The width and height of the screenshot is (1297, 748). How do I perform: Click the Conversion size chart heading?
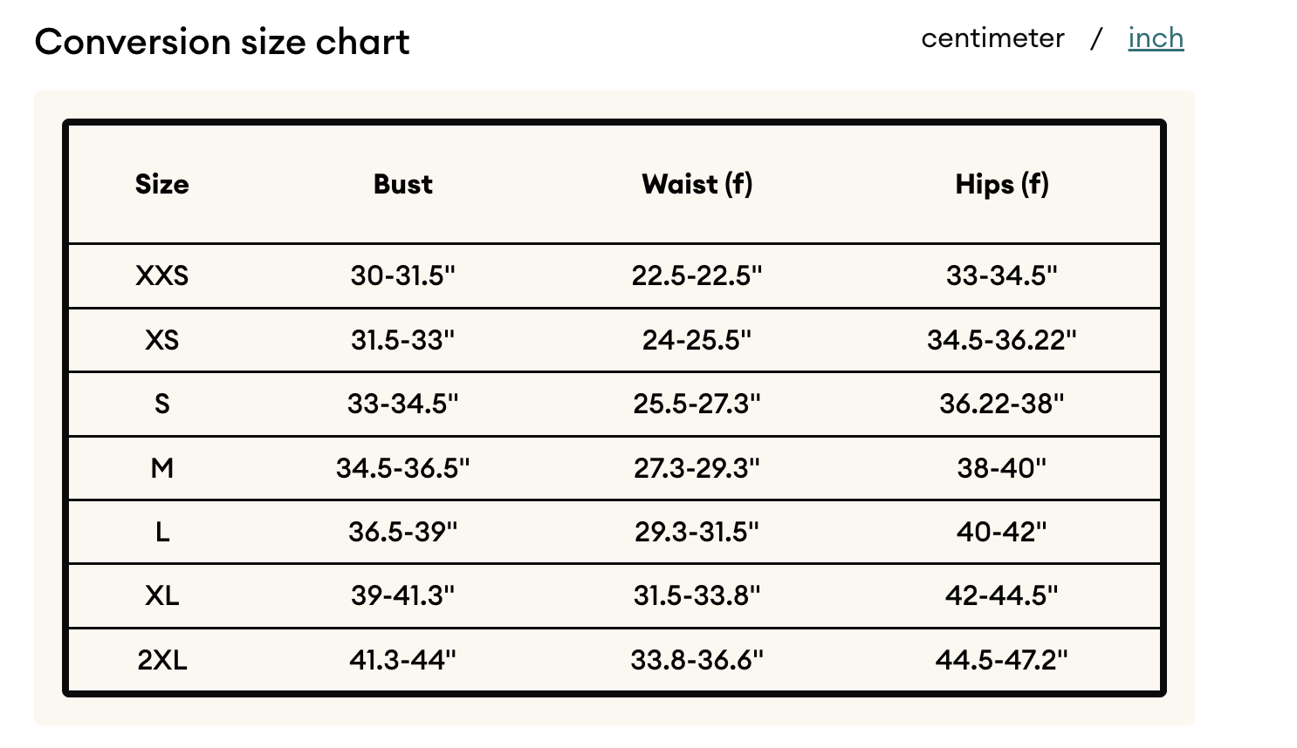(222, 42)
